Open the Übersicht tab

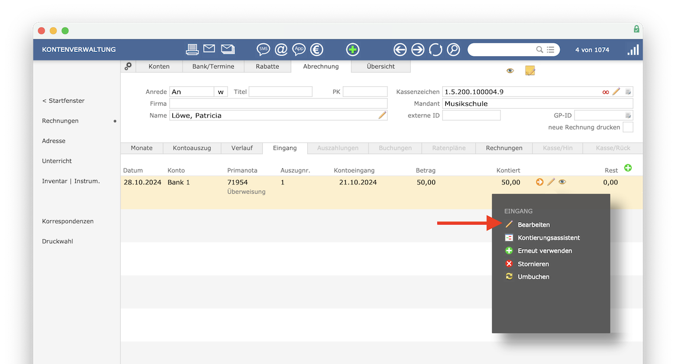381,66
